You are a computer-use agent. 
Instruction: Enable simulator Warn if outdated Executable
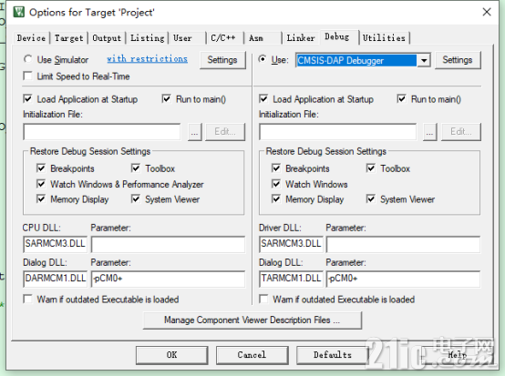click(x=28, y=300)
